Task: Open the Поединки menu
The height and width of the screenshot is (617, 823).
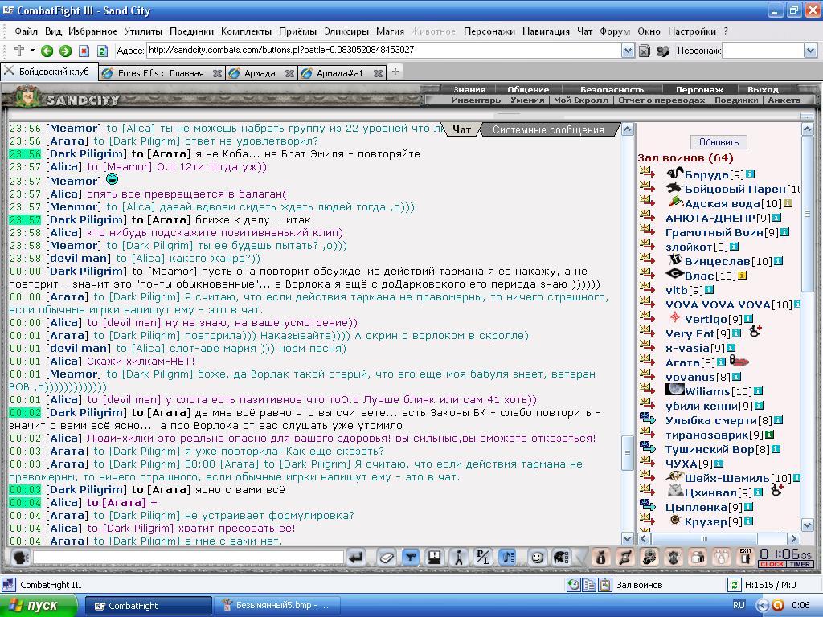Action: coord(191,31)
